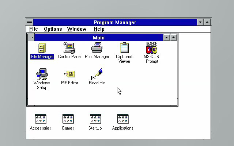Select the Print Manager icon
This screenshot has width=234, height=146.
97,48
